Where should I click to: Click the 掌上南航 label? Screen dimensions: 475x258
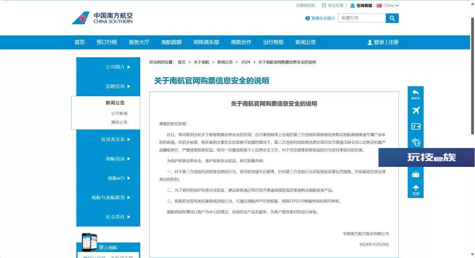108,247
